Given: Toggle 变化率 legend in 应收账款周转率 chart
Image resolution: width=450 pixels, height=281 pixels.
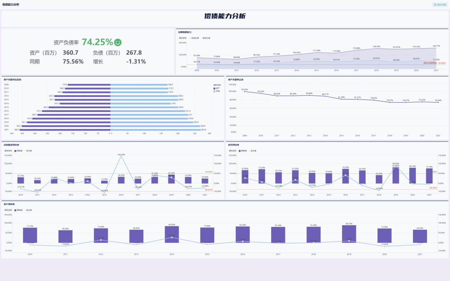Looking at the screenshot, I should pyautogui.click(x=28, y=151).
